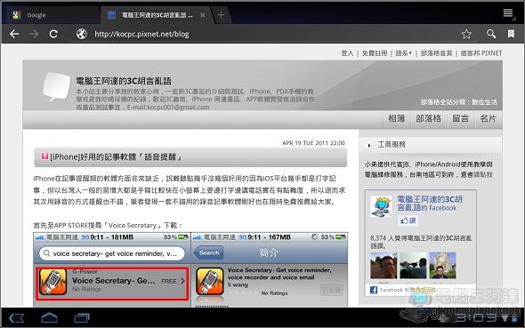Open the 語系 language dropdown
The image size is (525, 328).
(403, 53)
